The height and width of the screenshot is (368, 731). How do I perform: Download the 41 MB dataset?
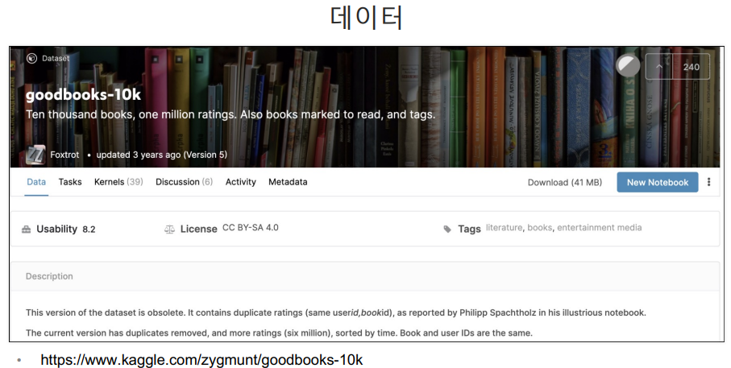click(564, 182)
